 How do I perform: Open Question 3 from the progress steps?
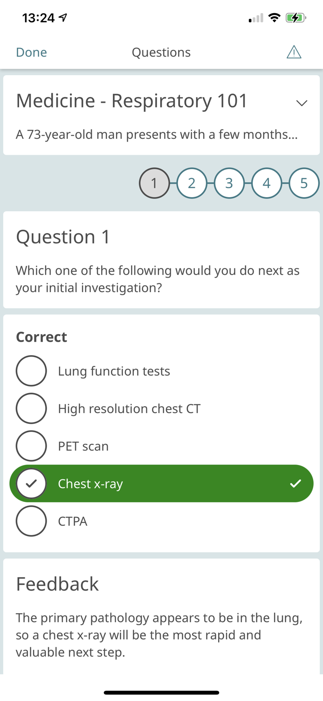click(229, 183)
